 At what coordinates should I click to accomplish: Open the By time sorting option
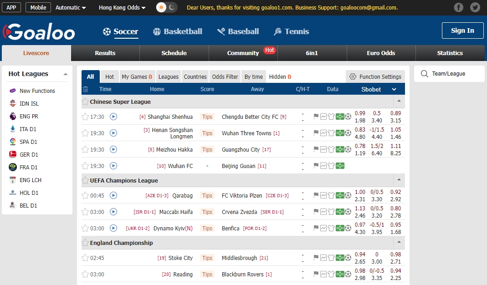(x=253, y=76)
